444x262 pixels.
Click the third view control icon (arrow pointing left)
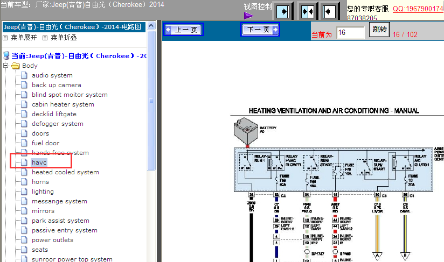[329, 11]
